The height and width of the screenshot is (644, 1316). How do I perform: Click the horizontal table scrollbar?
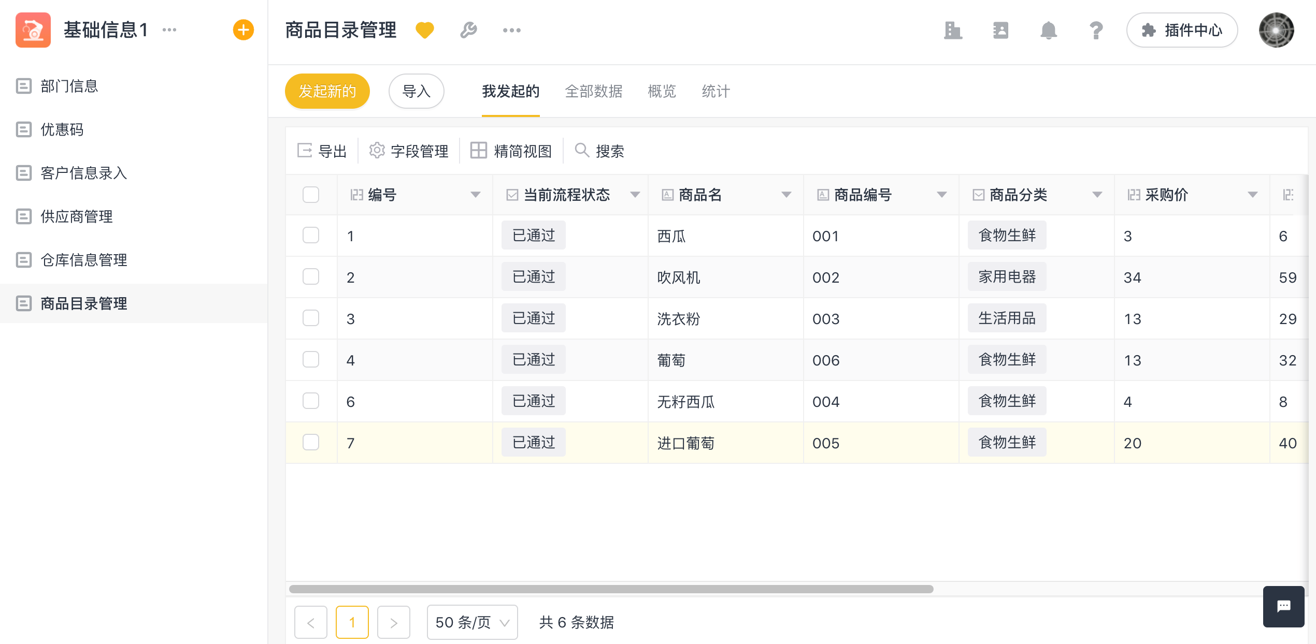click(611, 589)
